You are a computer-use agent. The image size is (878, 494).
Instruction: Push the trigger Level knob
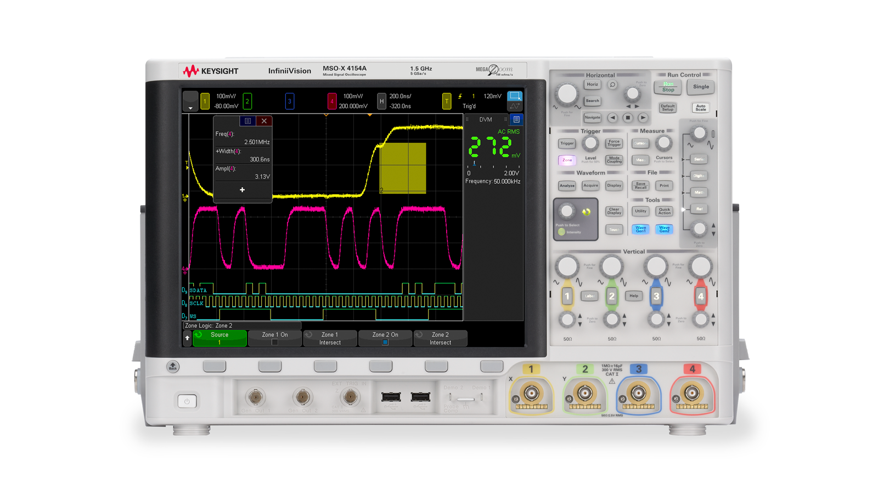590,143
